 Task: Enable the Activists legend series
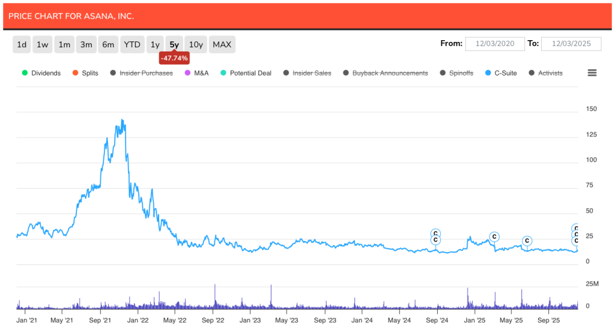pos(545,73)
